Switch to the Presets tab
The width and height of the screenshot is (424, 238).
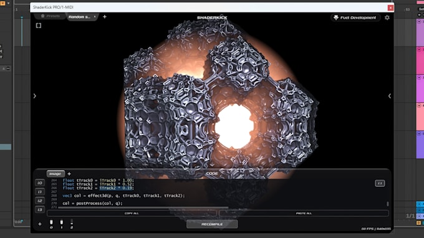click(x=51, y=16)
